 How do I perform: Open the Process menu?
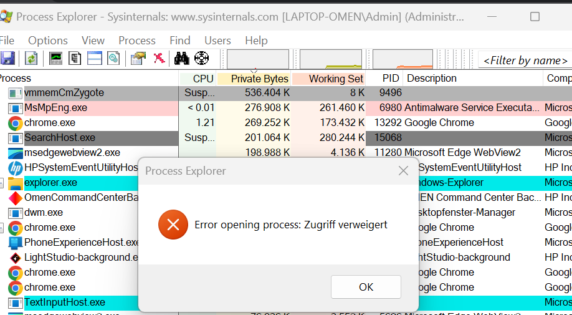click(x=137, y=41)
